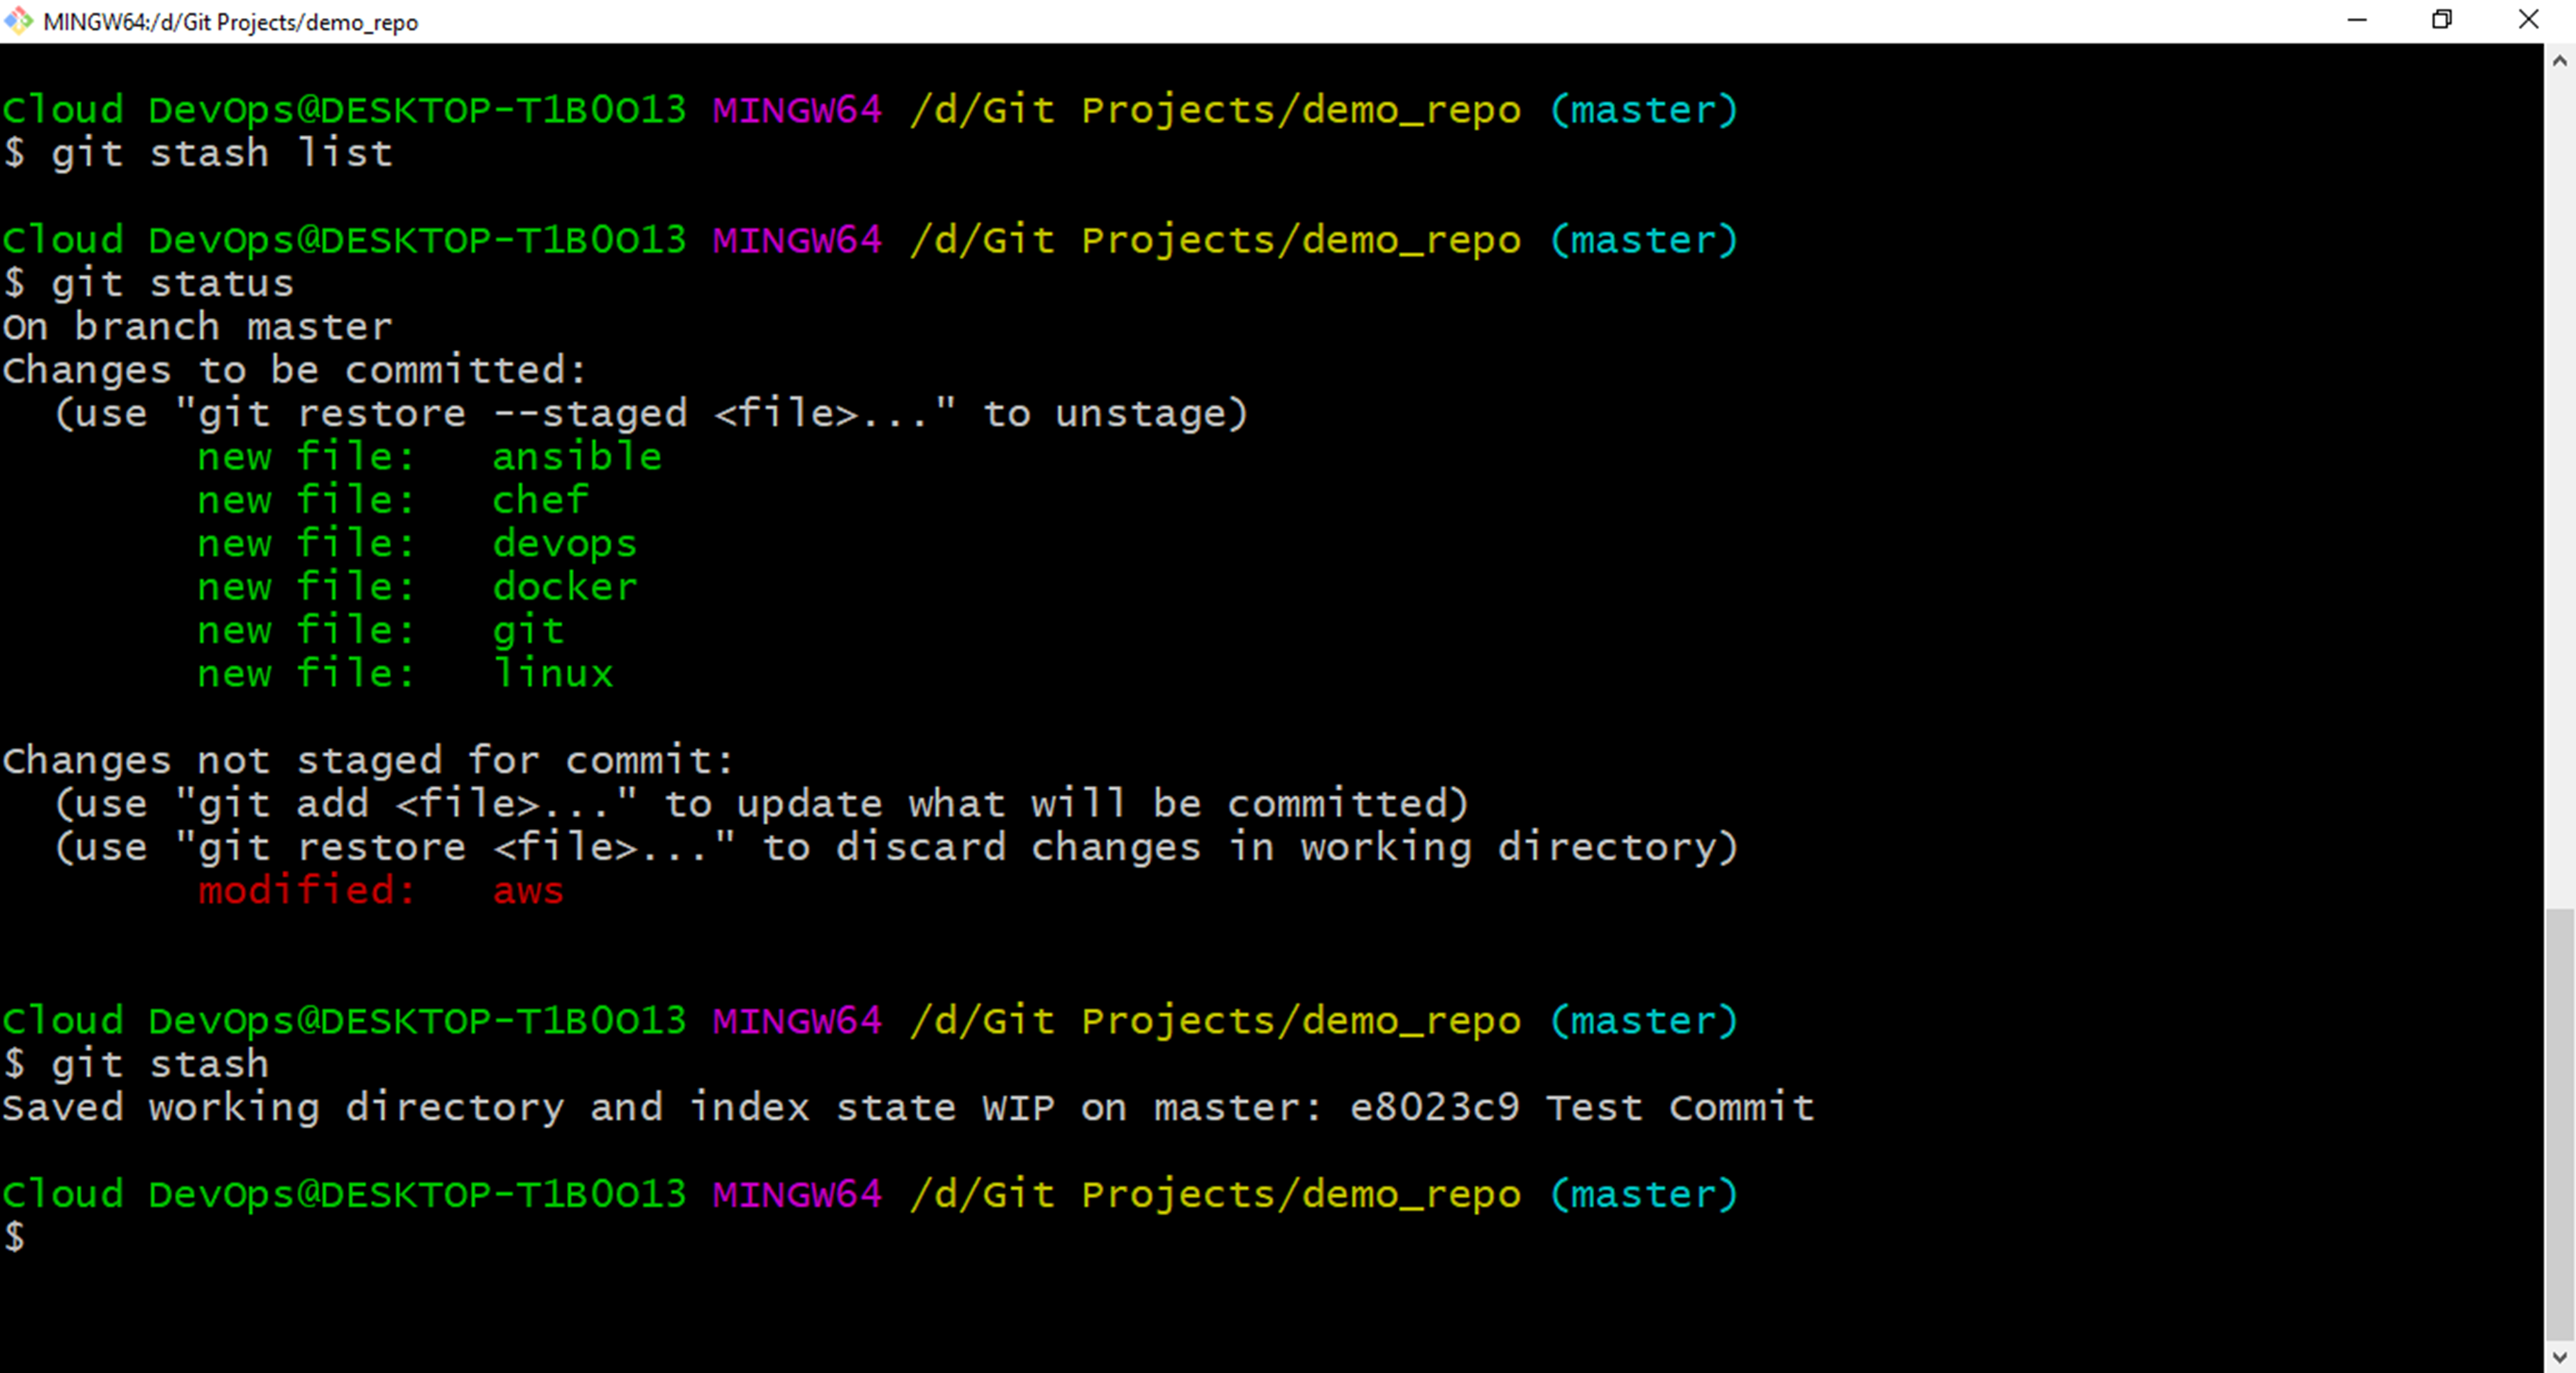Image resolution: width=2576 pixels, height=1373 pixels.
Task: Click the commit hash 'e8023c9' in stash message
Action: coord(1434,1107)
